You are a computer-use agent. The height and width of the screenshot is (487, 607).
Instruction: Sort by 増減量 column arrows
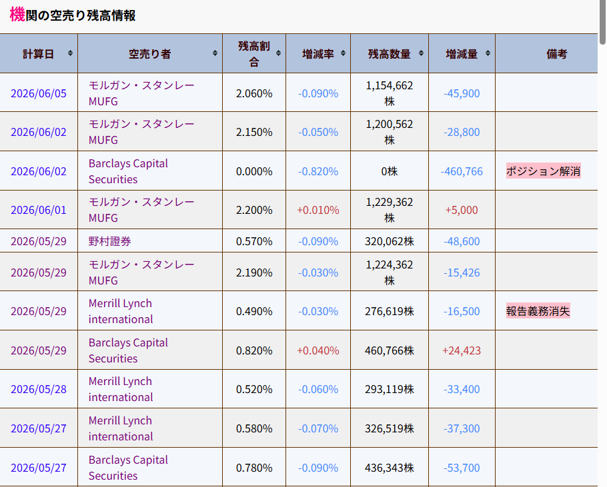coord(488,53)
